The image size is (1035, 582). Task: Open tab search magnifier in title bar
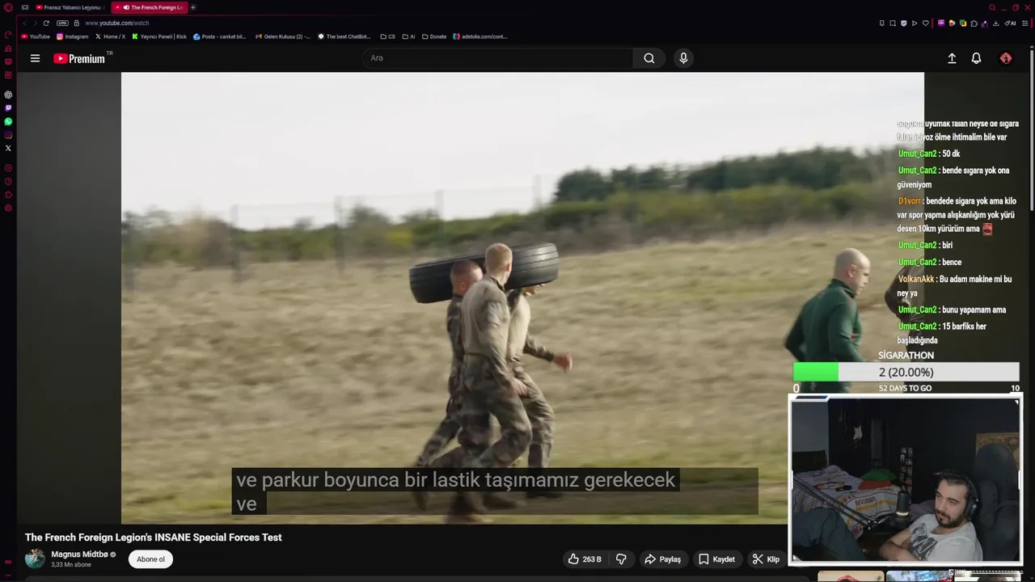click(x=992, y=7)
